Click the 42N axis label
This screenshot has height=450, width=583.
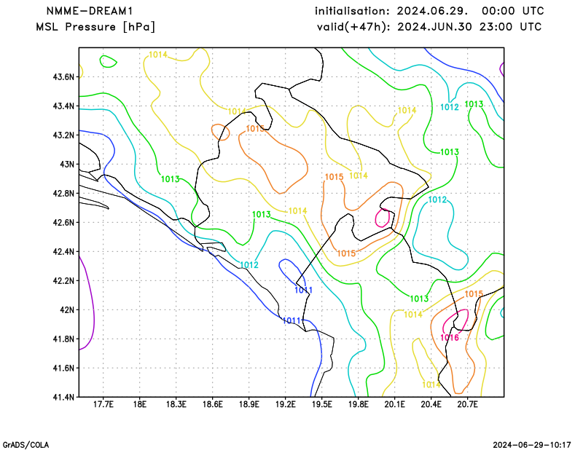coord(67,309)
